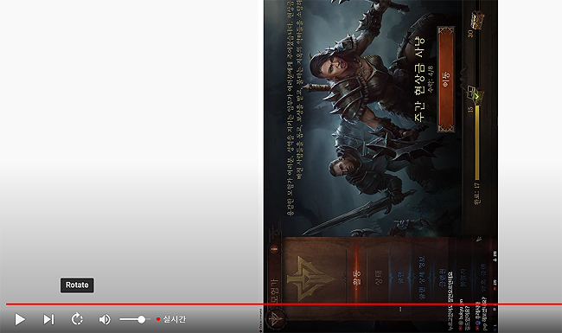Click the Rotate video icon

pyautogui.click(x=77, y=319)
